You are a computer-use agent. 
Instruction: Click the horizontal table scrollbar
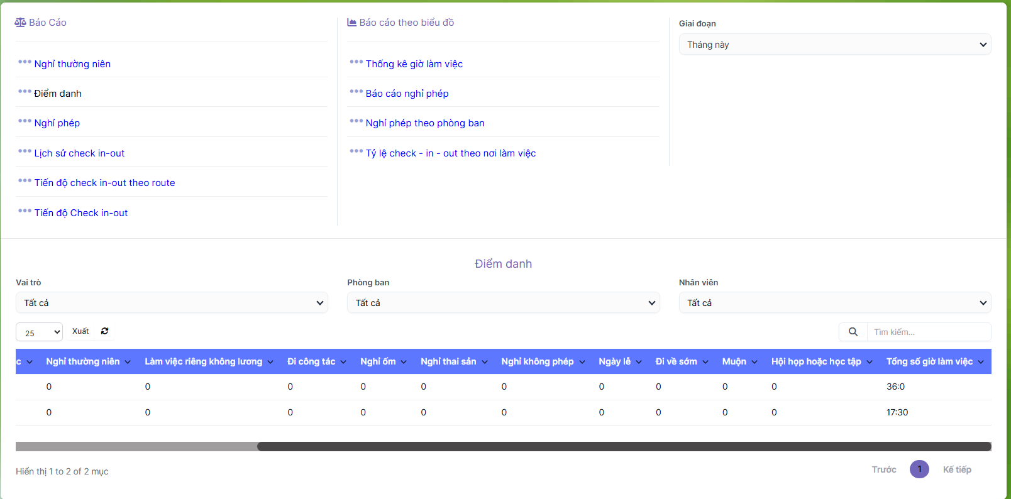click(x=622, y=447)
